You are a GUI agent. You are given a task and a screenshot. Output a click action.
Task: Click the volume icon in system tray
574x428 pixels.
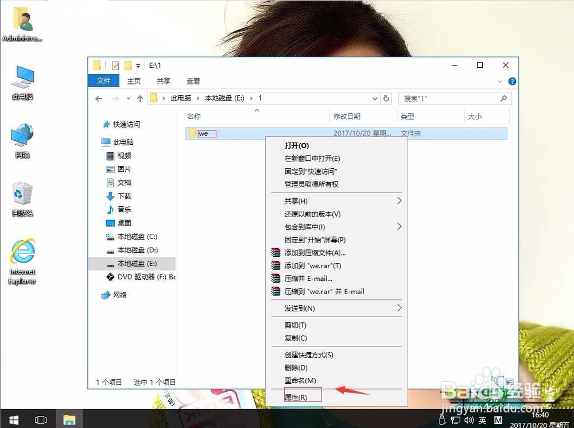469,420
